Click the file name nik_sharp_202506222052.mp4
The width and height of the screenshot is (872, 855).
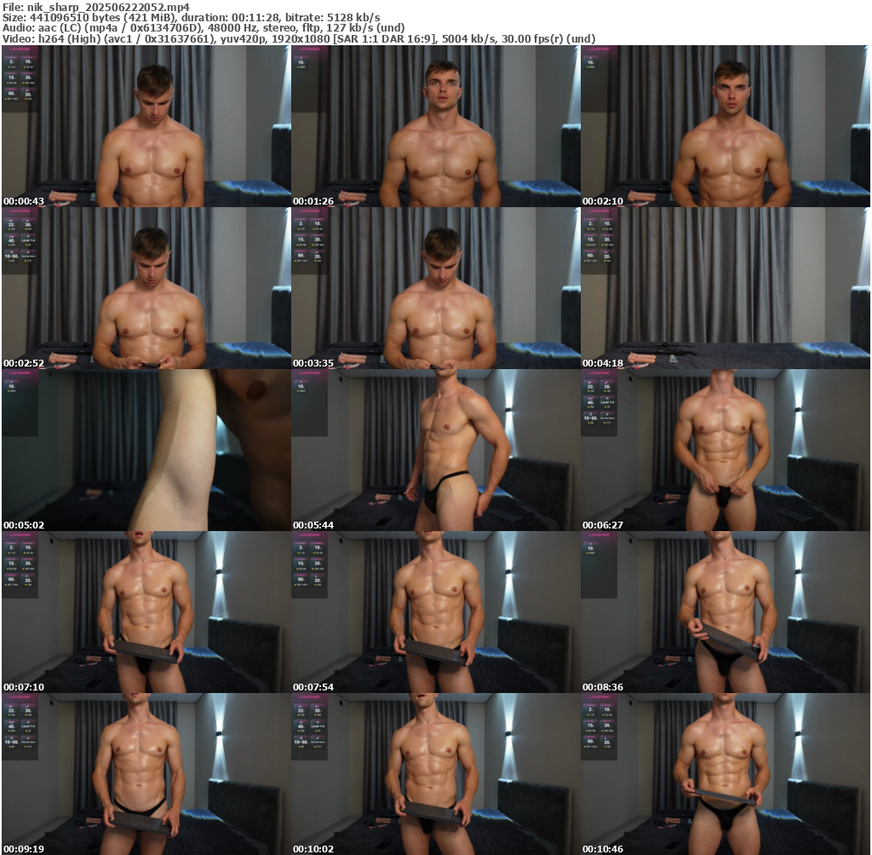pyautogui.click(x=108, y=7)
